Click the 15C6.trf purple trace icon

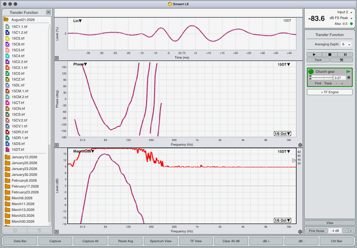7,44
